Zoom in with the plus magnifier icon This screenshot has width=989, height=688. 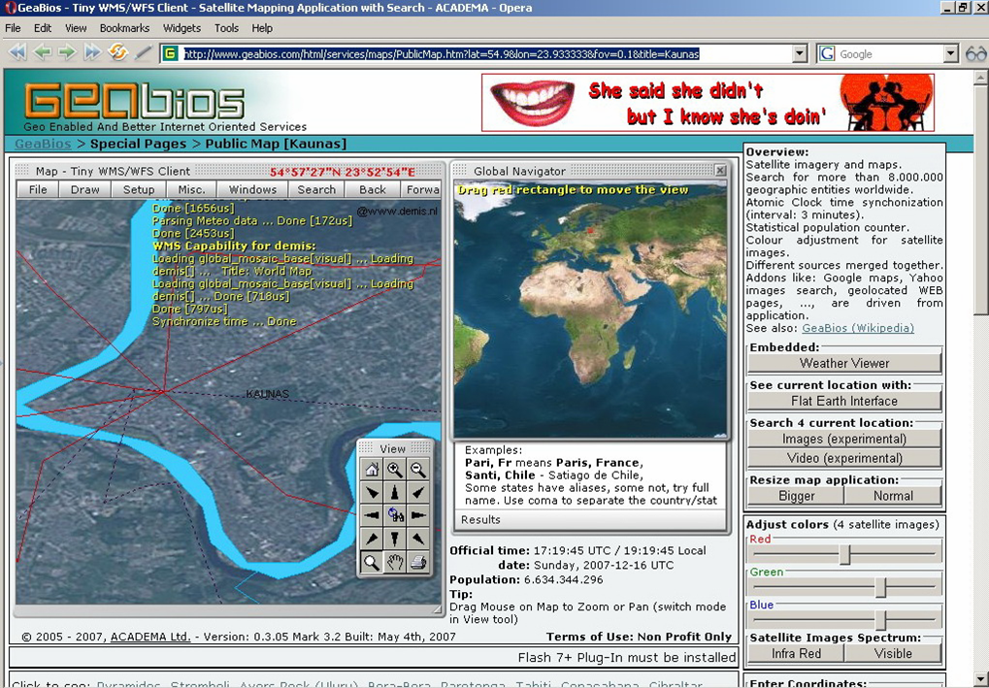pyautogui.click(x=395, y=470)
